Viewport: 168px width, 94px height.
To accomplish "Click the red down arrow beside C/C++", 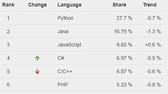I will click(37, 72).
